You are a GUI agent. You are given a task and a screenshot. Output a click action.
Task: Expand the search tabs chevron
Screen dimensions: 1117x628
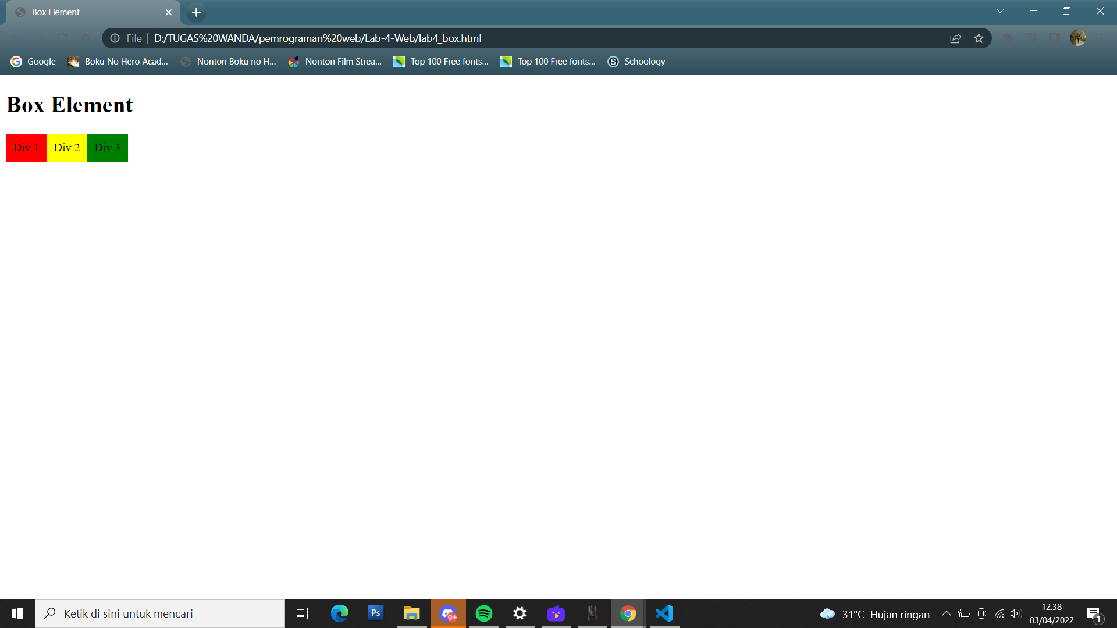tap(999, 10)
